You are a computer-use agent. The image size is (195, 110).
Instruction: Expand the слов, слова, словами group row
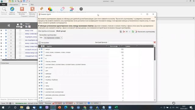39,52
